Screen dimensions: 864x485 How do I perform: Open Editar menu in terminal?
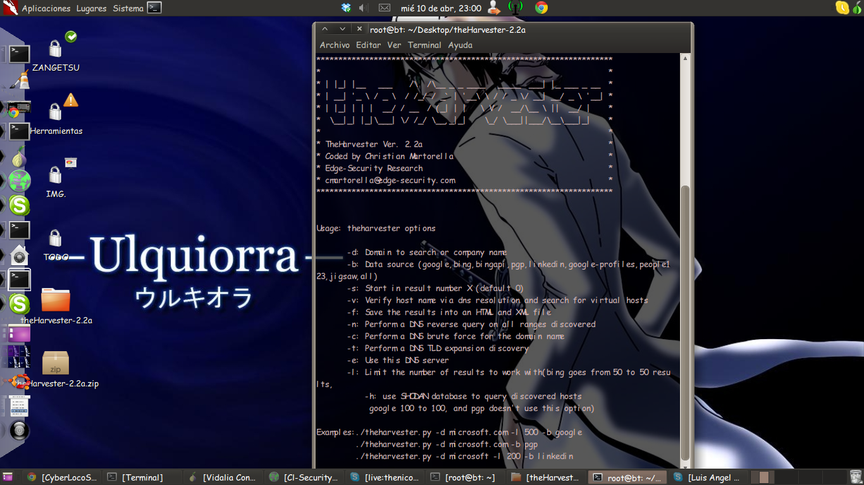(368, 45)
